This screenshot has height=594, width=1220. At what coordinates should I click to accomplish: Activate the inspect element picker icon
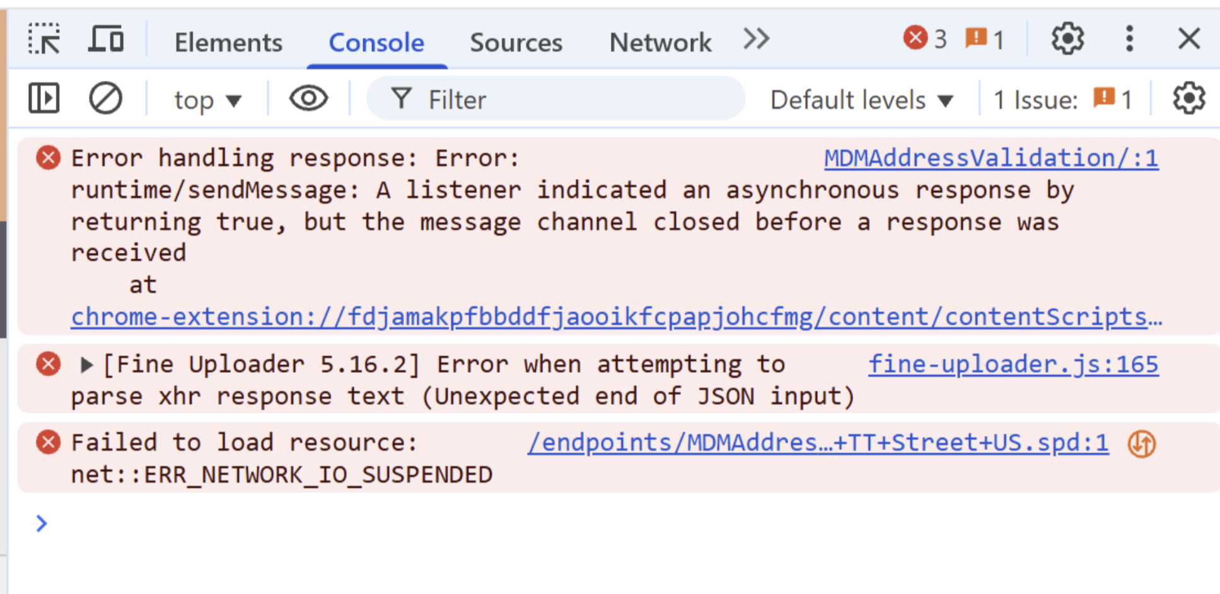point(44,39)
